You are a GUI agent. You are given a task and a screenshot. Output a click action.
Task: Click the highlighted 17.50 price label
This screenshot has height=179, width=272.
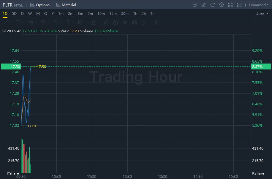(x=11, y=66)
